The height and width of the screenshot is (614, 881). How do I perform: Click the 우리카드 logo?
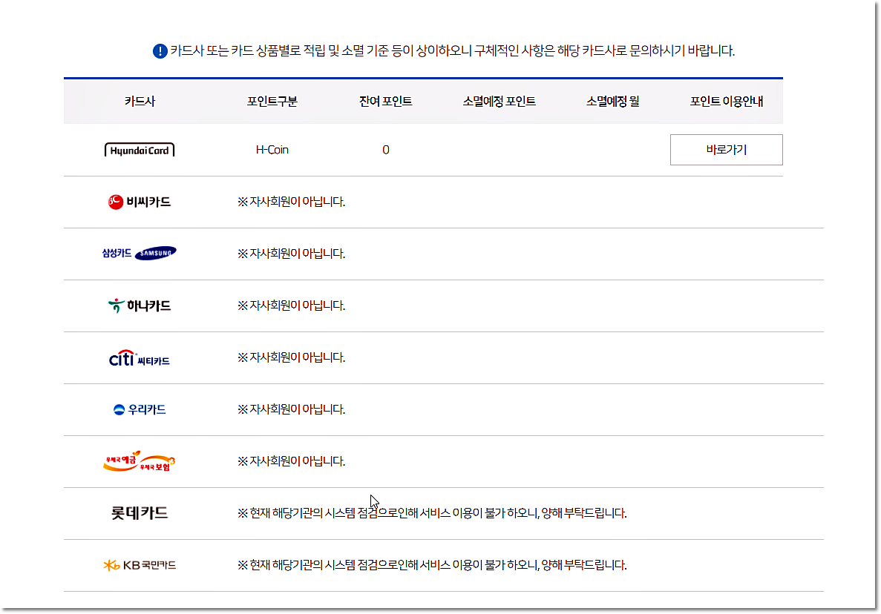point(140,409)
